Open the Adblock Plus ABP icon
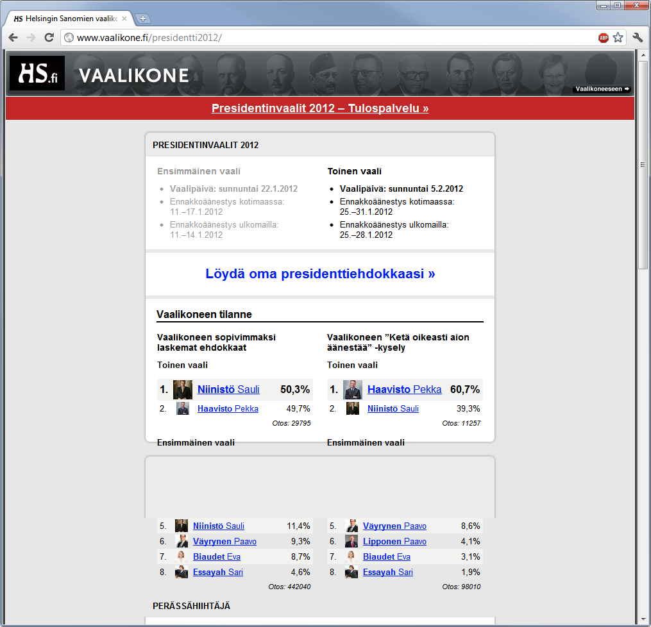651x627 pixels. (604, 38)
